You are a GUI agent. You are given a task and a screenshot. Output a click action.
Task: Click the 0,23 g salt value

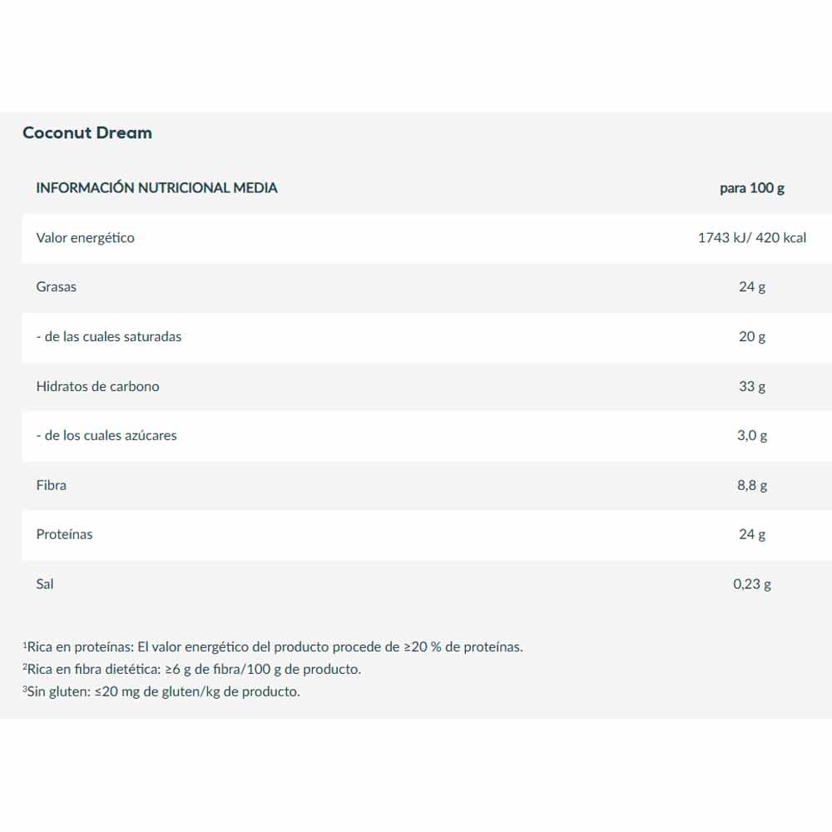click(751, 584)
